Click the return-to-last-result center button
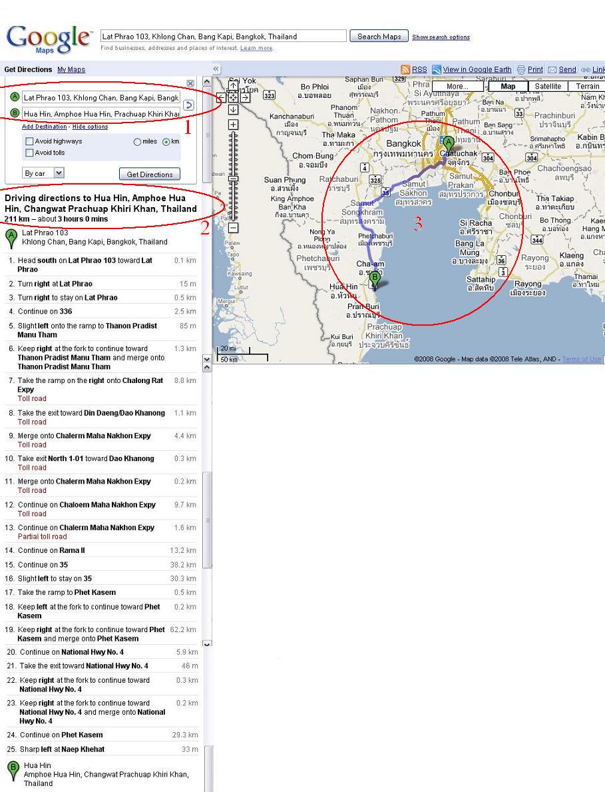 click(x=233, y=97)
